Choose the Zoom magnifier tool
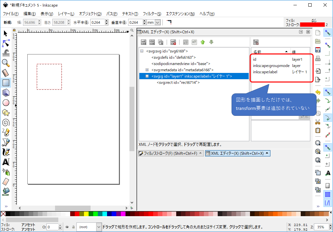 (x=5, y=63)
